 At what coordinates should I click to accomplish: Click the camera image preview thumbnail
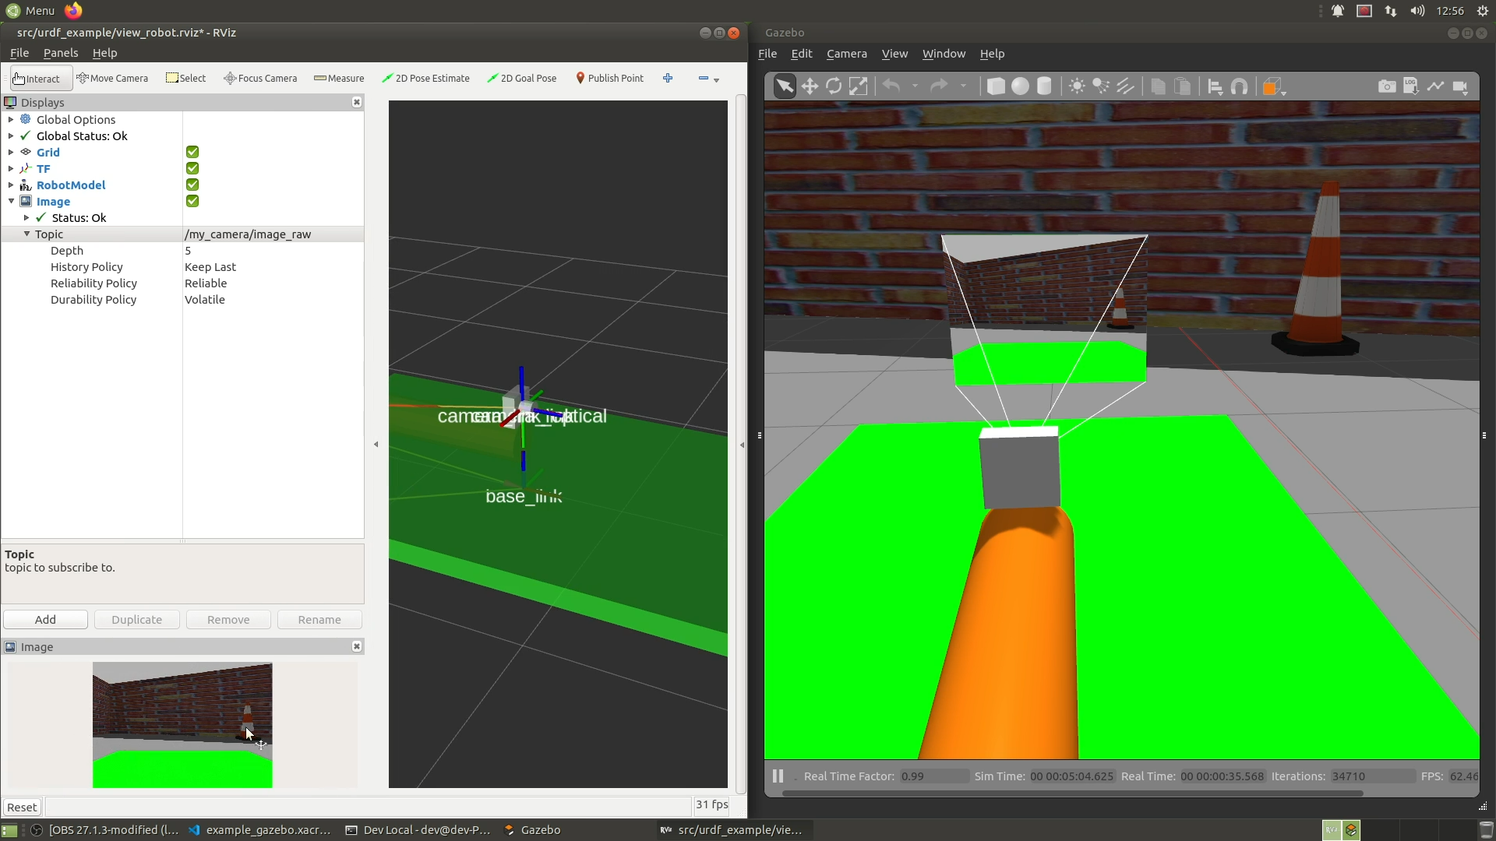tap(182, 725)
